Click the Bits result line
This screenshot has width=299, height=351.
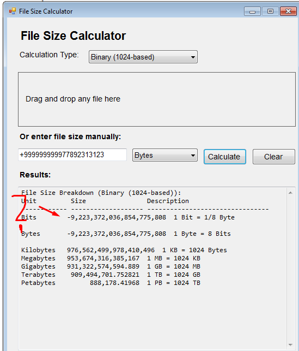pyautogui.click(x=128, y=217)
